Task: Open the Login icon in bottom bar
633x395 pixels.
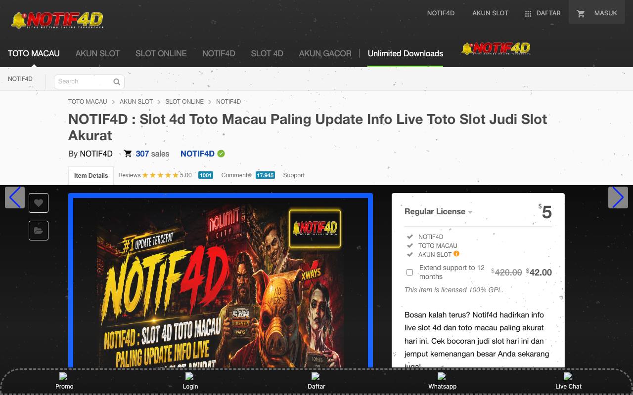Action: click(x=189, y=376)
